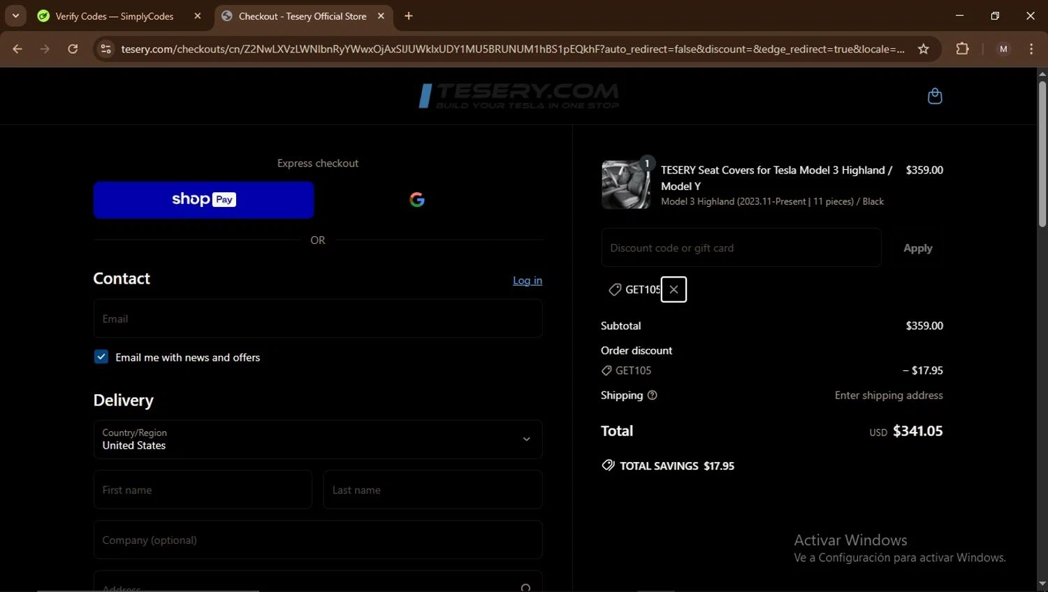Viewport: 1048px width, 592px height.
Task: Focus the Email input field
Action: click(318, 319)
